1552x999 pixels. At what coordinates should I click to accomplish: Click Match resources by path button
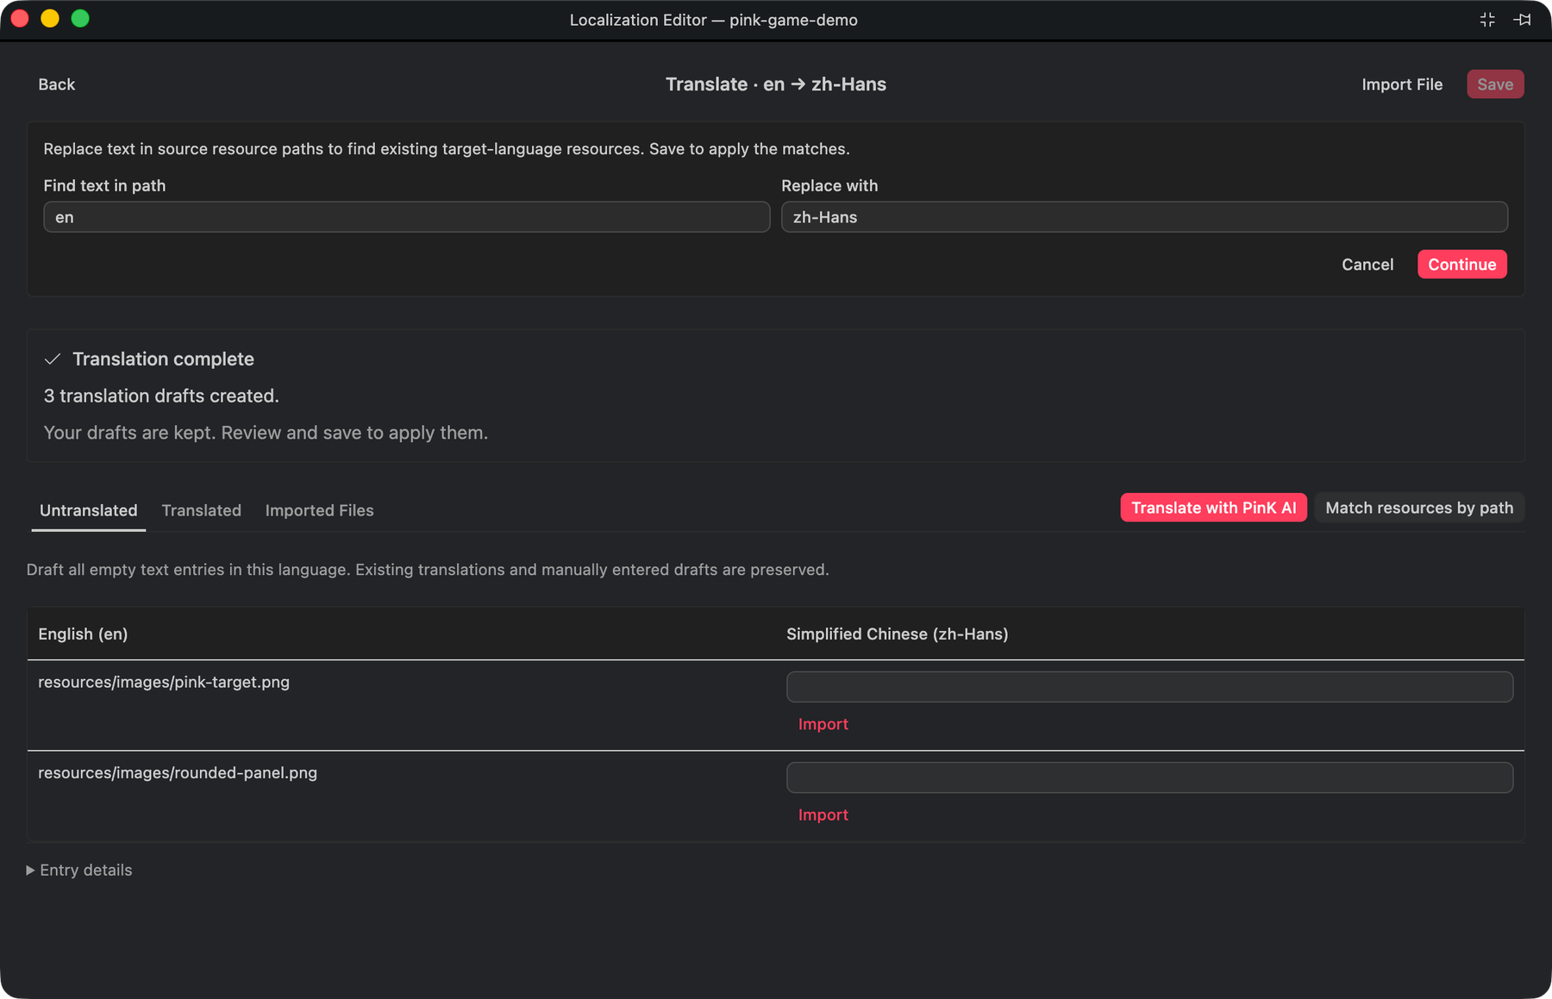(x=1419, y=508)
